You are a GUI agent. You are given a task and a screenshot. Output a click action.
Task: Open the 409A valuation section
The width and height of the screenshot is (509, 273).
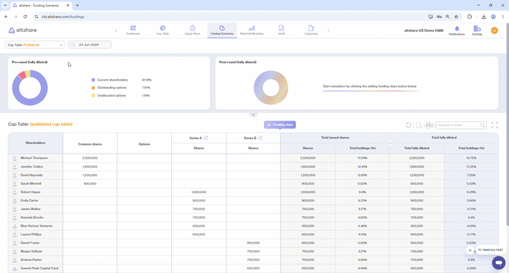point(281,30)
